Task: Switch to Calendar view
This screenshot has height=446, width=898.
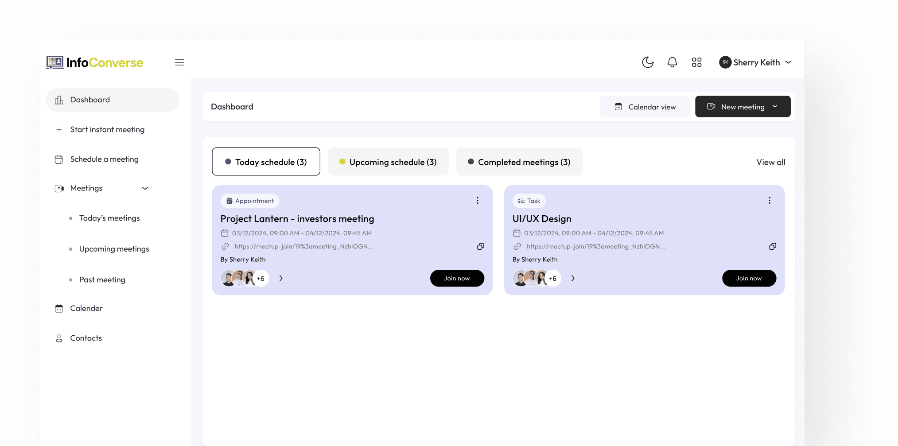Action: coord(645,107)
